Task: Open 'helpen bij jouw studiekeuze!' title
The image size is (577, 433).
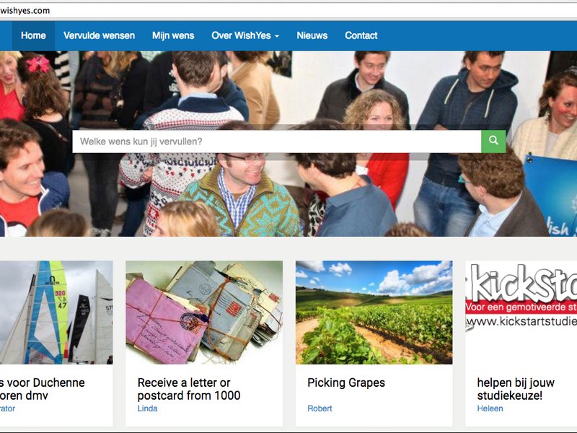Action: [516, 389]
